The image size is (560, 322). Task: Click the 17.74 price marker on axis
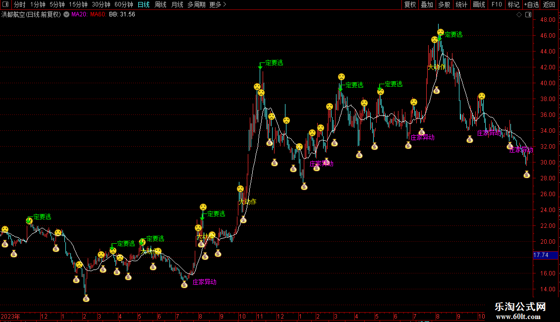[541, 255]
